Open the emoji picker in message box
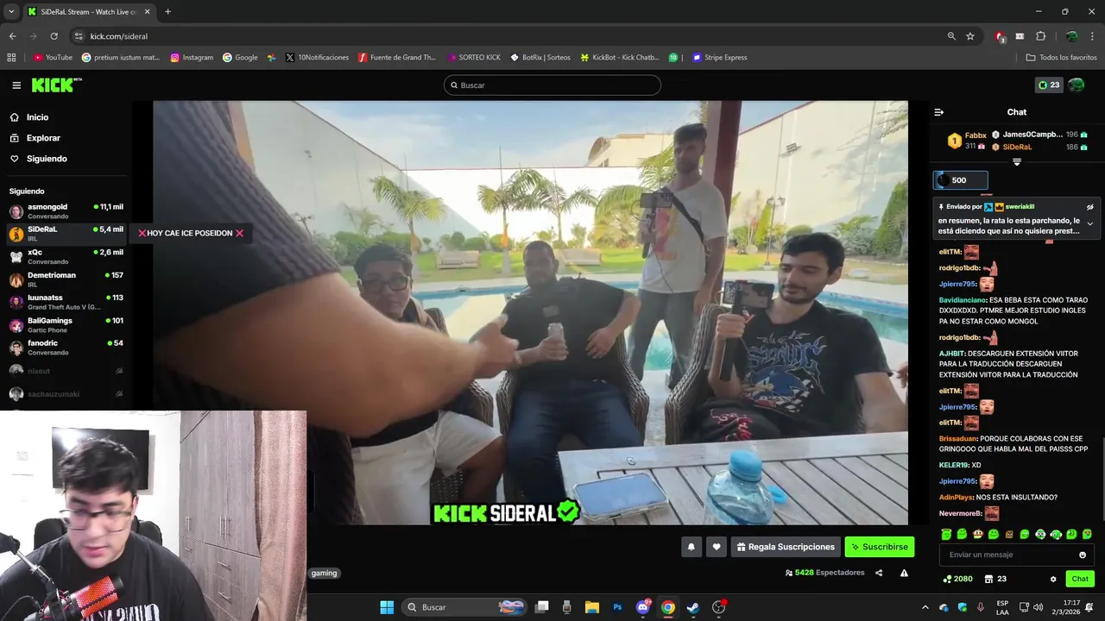Screen dimensions: 1105x621 (x=1083, y=555)
